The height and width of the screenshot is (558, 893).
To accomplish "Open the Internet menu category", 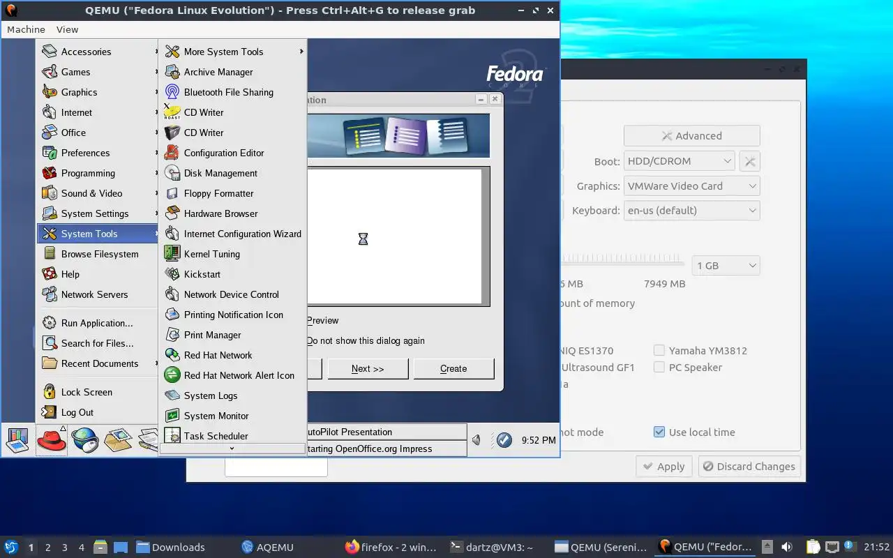I will tap(98, 112).
